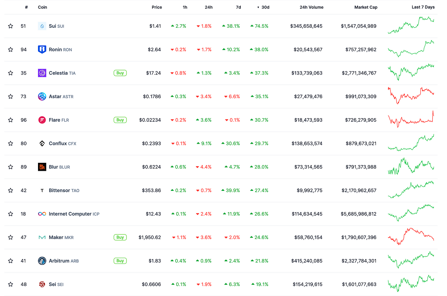Click the Bittensor coin logo icon
This screenshot has width=447, height=296.
click(42, 190)
